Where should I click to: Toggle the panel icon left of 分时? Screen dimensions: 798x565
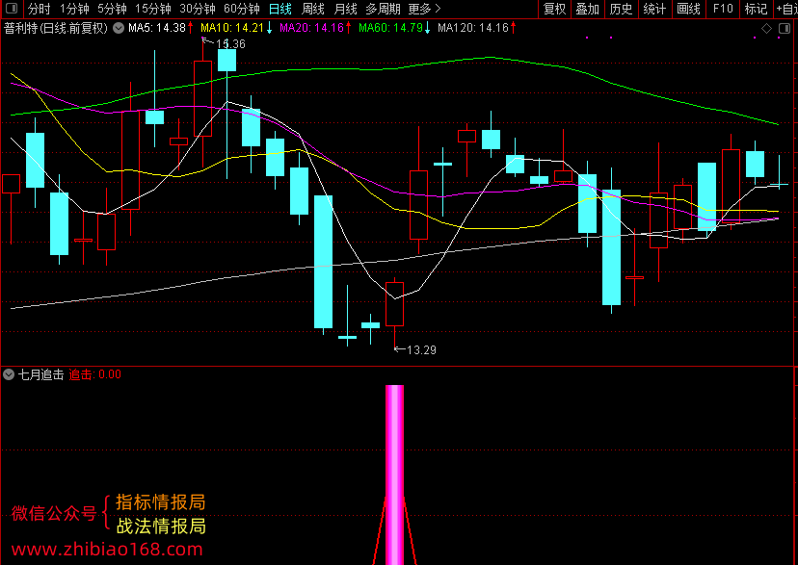point(12,9)
